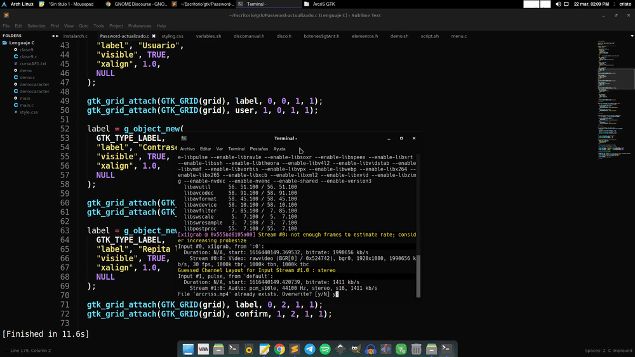Switch to the second workspace in pager

point(545,4)
